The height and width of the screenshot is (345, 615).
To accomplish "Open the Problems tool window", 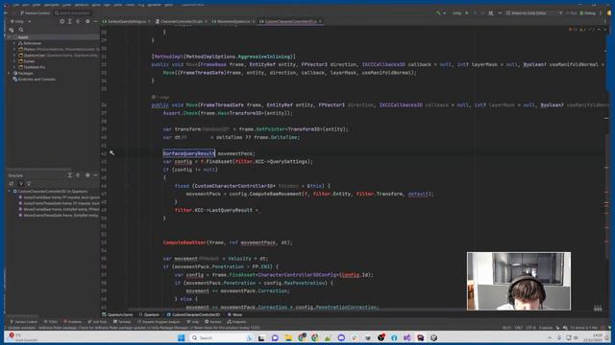I will point(73,322).
